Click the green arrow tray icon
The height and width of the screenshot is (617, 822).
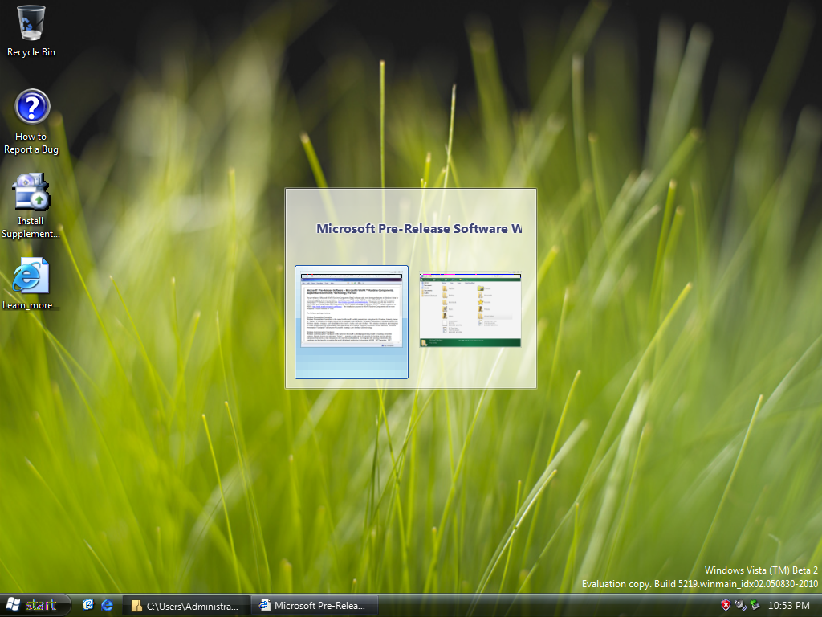point(755,605)
